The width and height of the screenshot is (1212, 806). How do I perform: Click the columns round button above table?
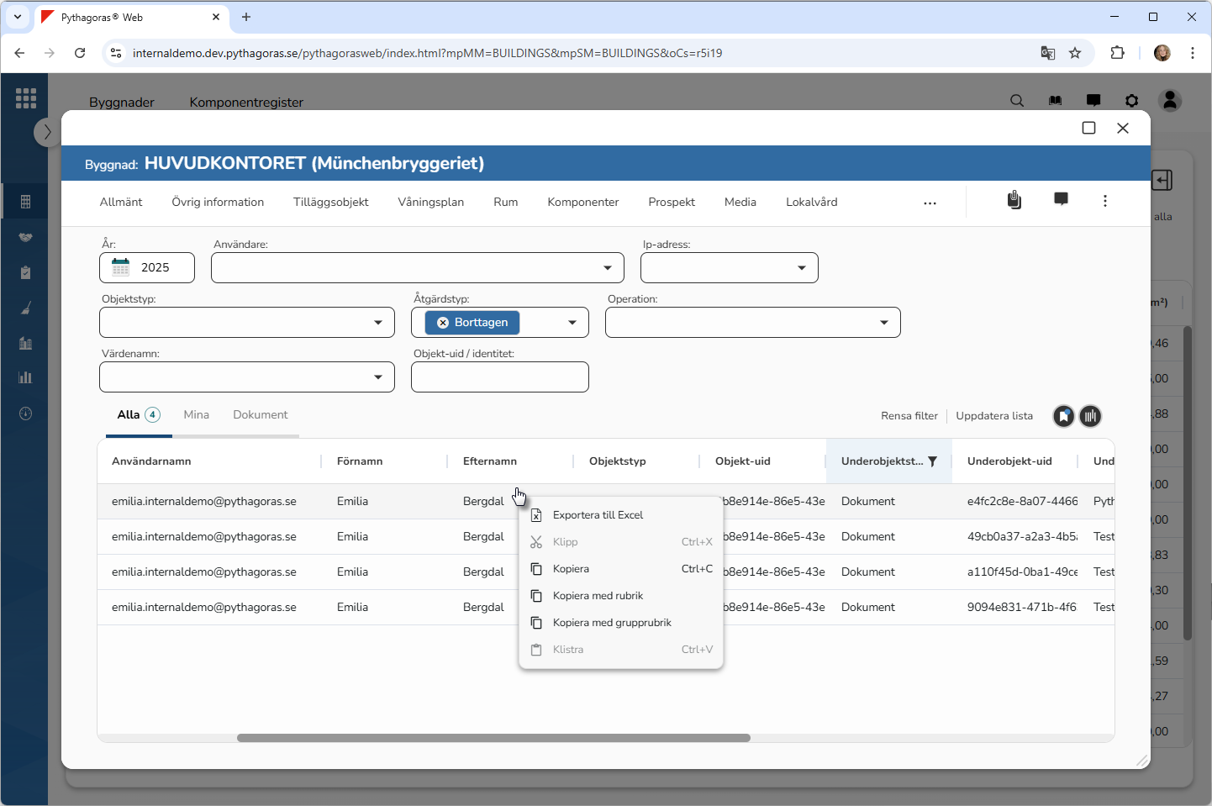(1090, 416)
